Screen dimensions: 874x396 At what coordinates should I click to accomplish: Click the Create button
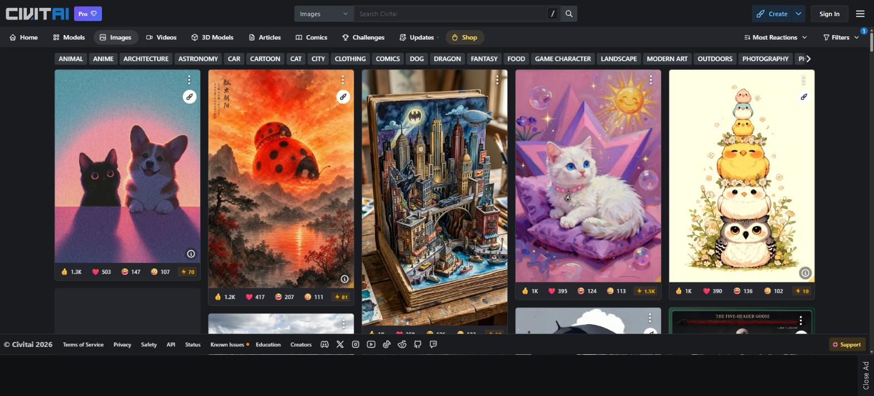[x=772, y=14]
